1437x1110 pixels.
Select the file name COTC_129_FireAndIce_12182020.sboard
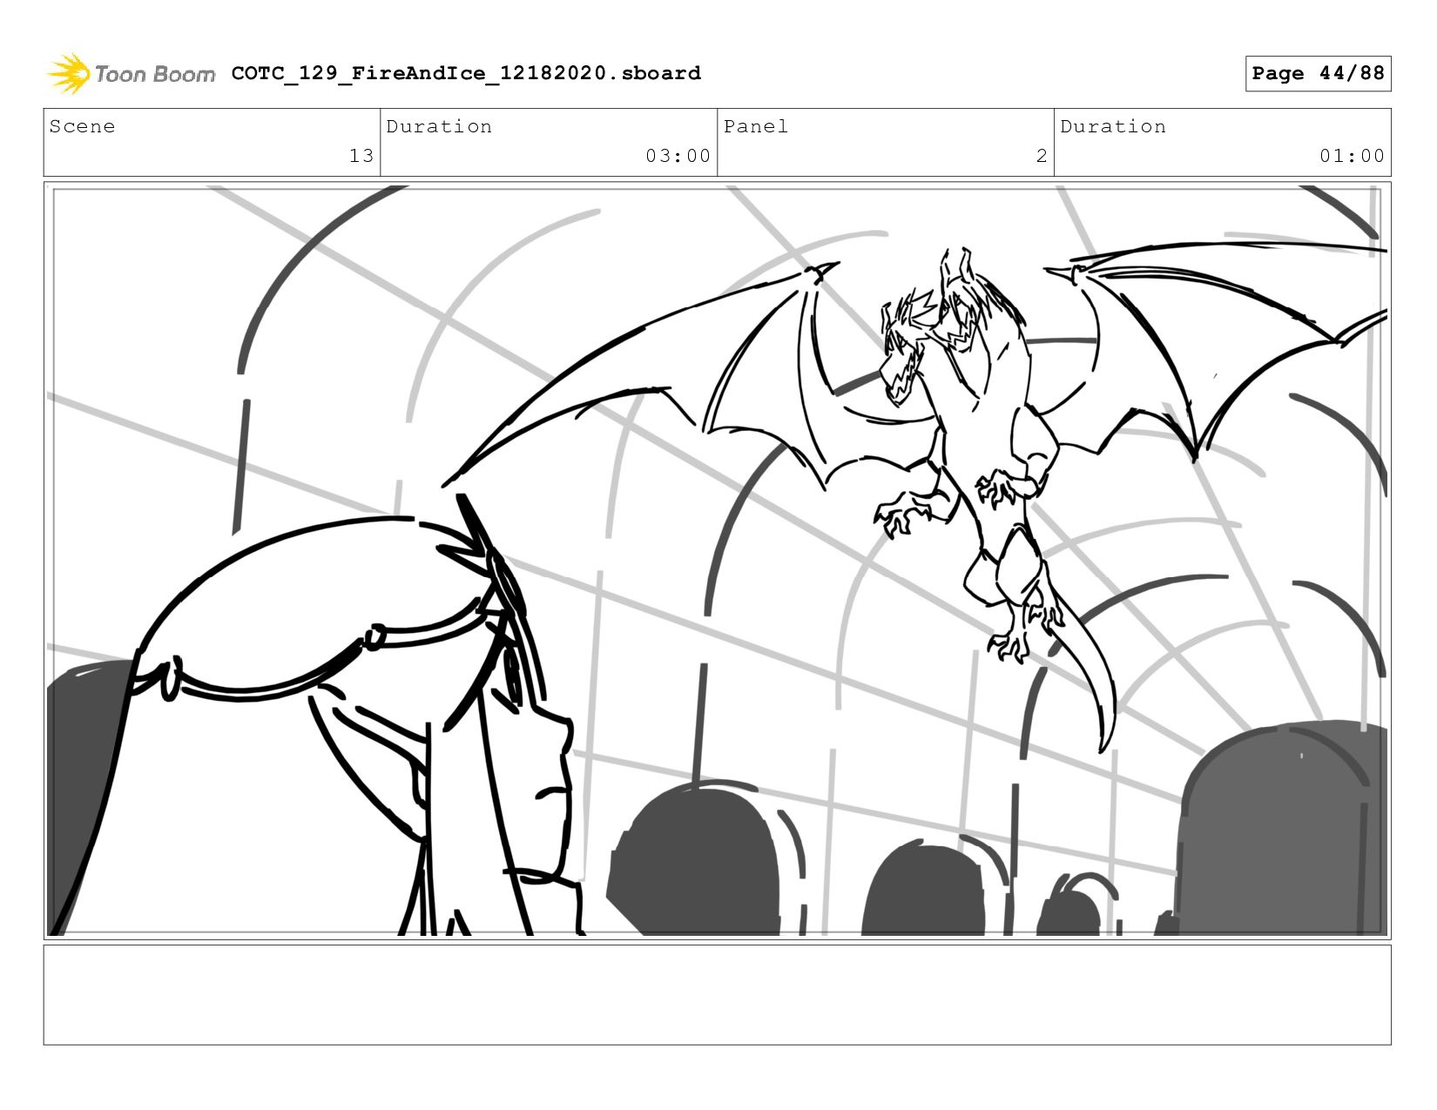pos(466,73)
